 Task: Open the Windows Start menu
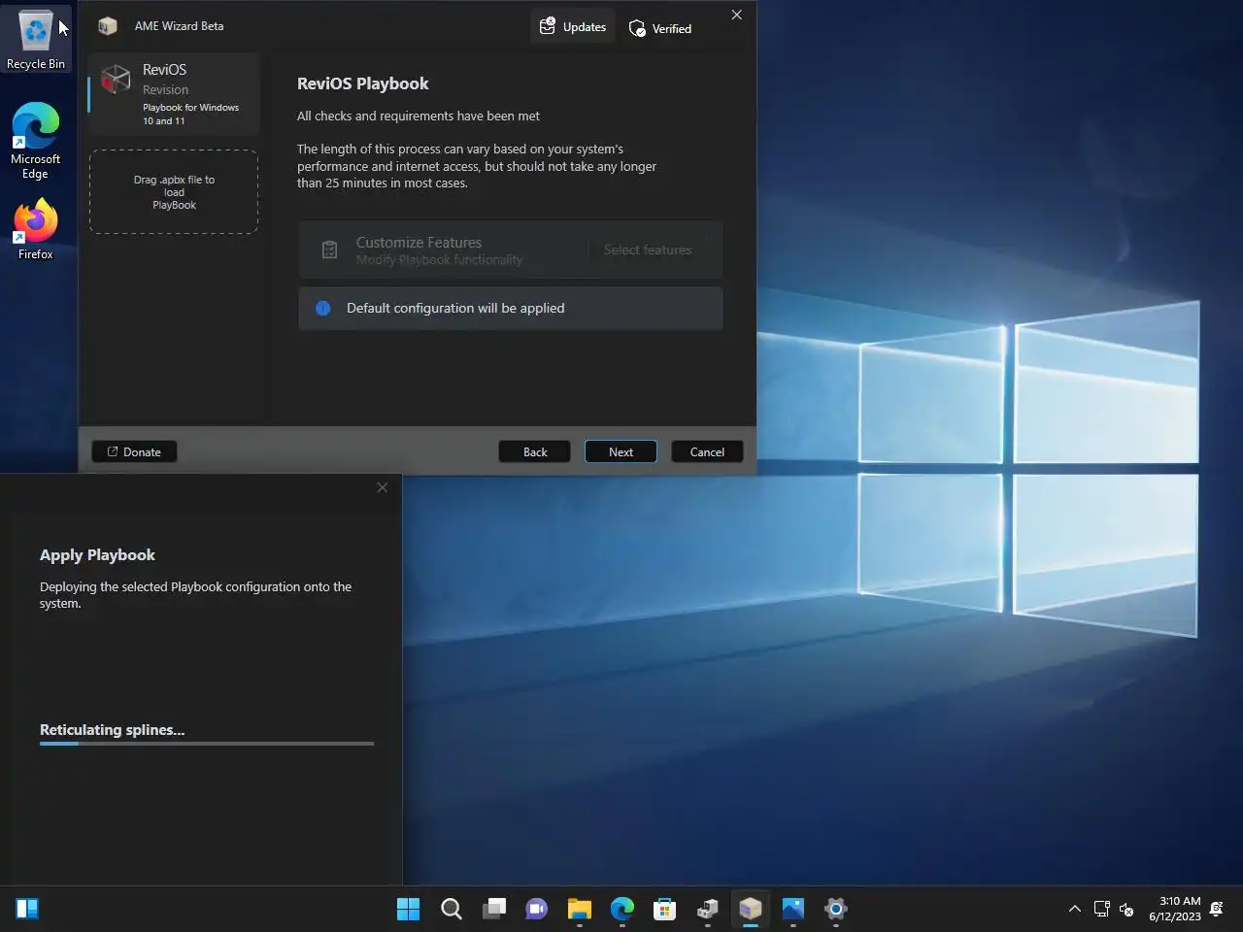[x=409, y=909]
